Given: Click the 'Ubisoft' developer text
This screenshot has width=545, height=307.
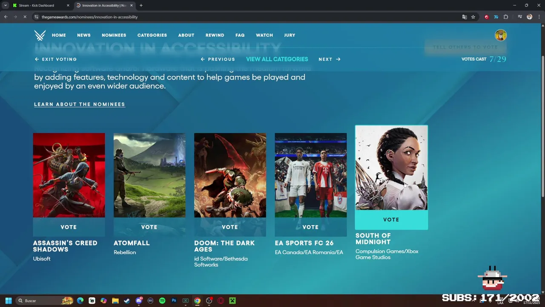Looking at the screenshot, I should click(42, 259).
